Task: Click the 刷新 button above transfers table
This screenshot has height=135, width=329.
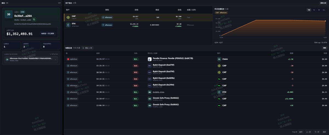Action: (325, 48)
